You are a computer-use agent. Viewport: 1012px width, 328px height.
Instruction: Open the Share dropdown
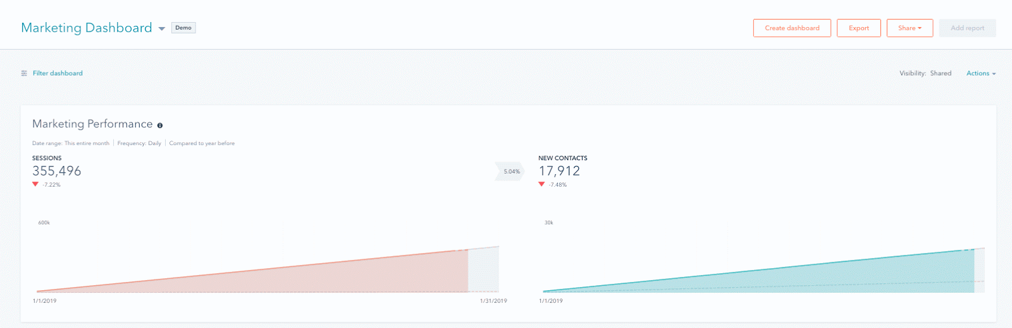point(910,28)
